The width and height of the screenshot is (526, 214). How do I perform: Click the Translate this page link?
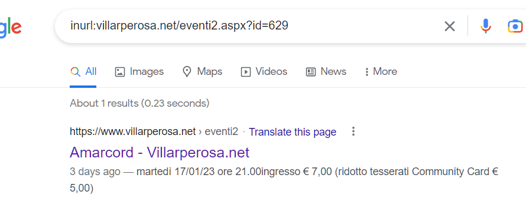point(293,131)
